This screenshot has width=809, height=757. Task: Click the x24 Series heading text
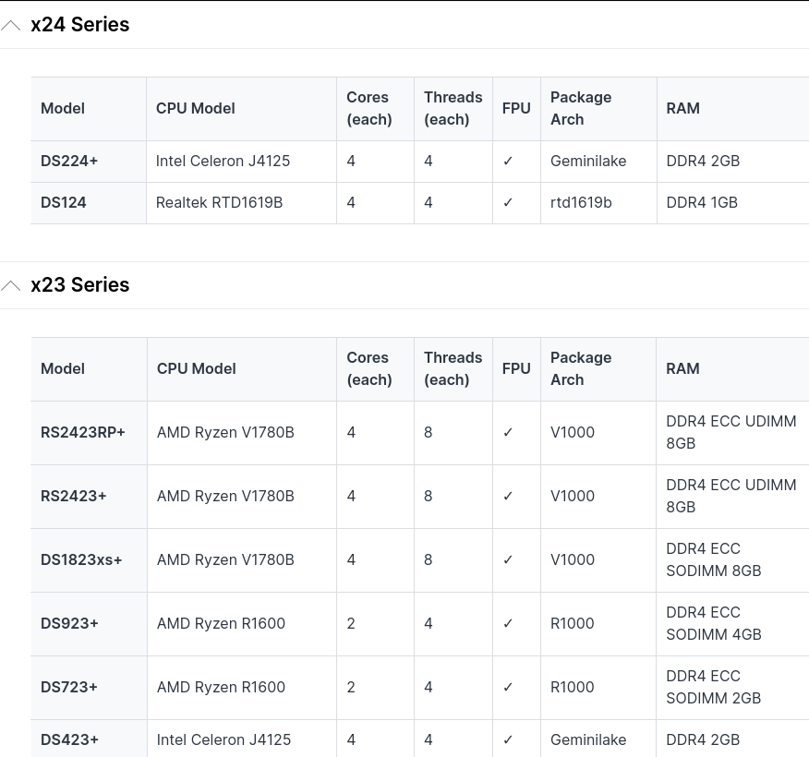pyautogui.click(x=80, y=25)
